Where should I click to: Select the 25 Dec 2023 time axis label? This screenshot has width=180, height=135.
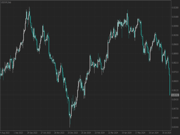pos(73,133)
